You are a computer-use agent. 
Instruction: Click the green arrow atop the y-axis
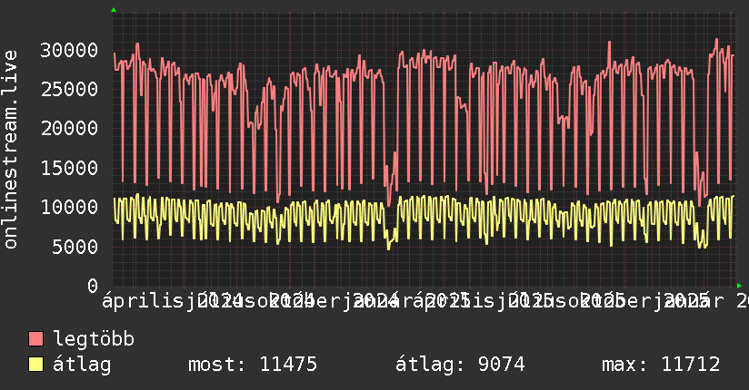click(114, 10)
